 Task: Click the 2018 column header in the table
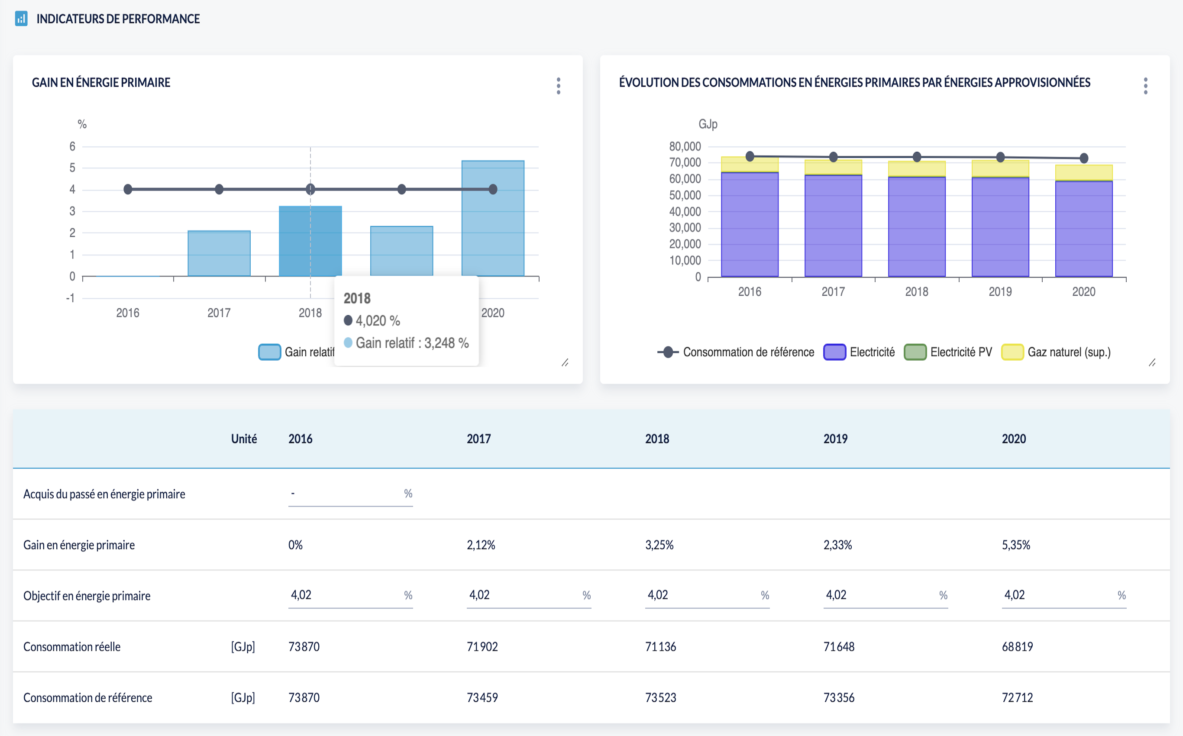(x=657, y=439)
